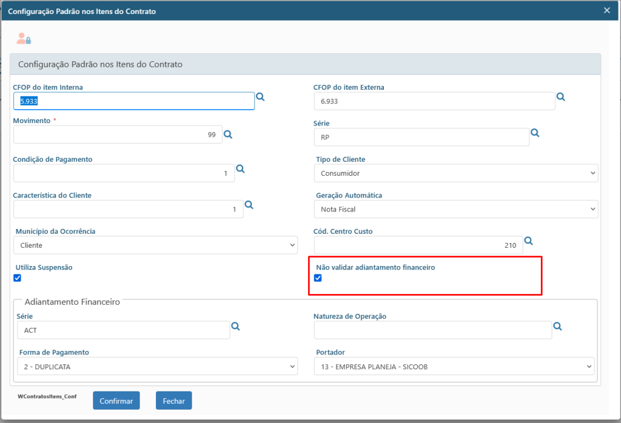
Task: Search Condição de Pagamento lookup icon
Action: 240,169
